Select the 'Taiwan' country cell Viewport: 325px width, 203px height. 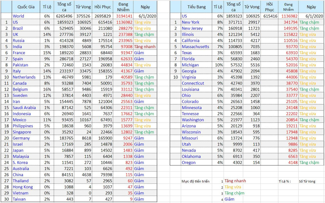coord(26,199)
